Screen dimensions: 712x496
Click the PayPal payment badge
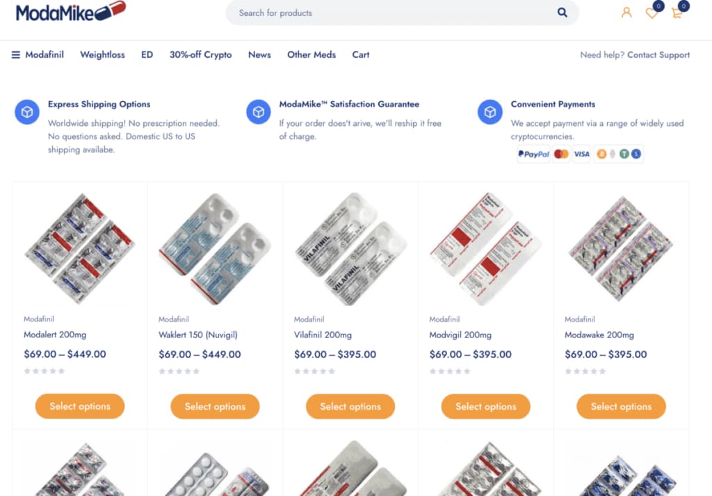point(533,154)
